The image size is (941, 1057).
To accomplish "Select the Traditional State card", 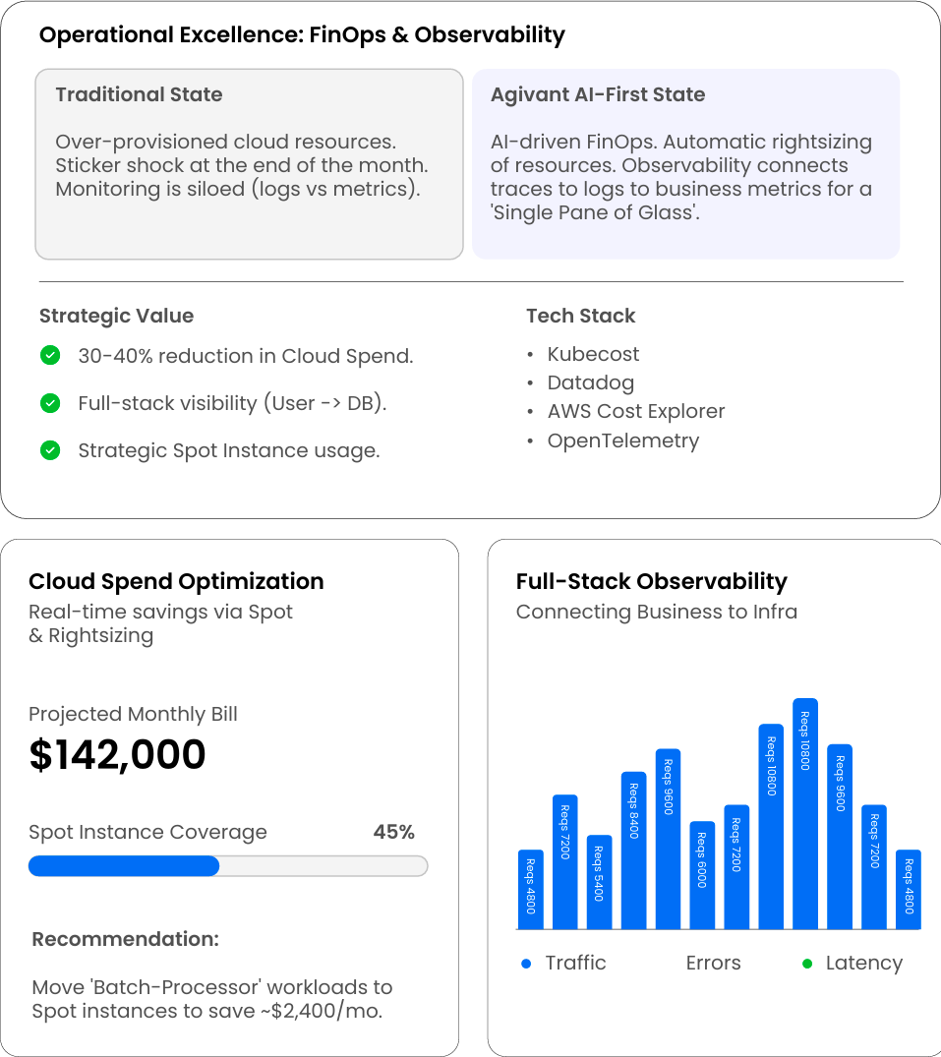I will (x=249, y=164).
